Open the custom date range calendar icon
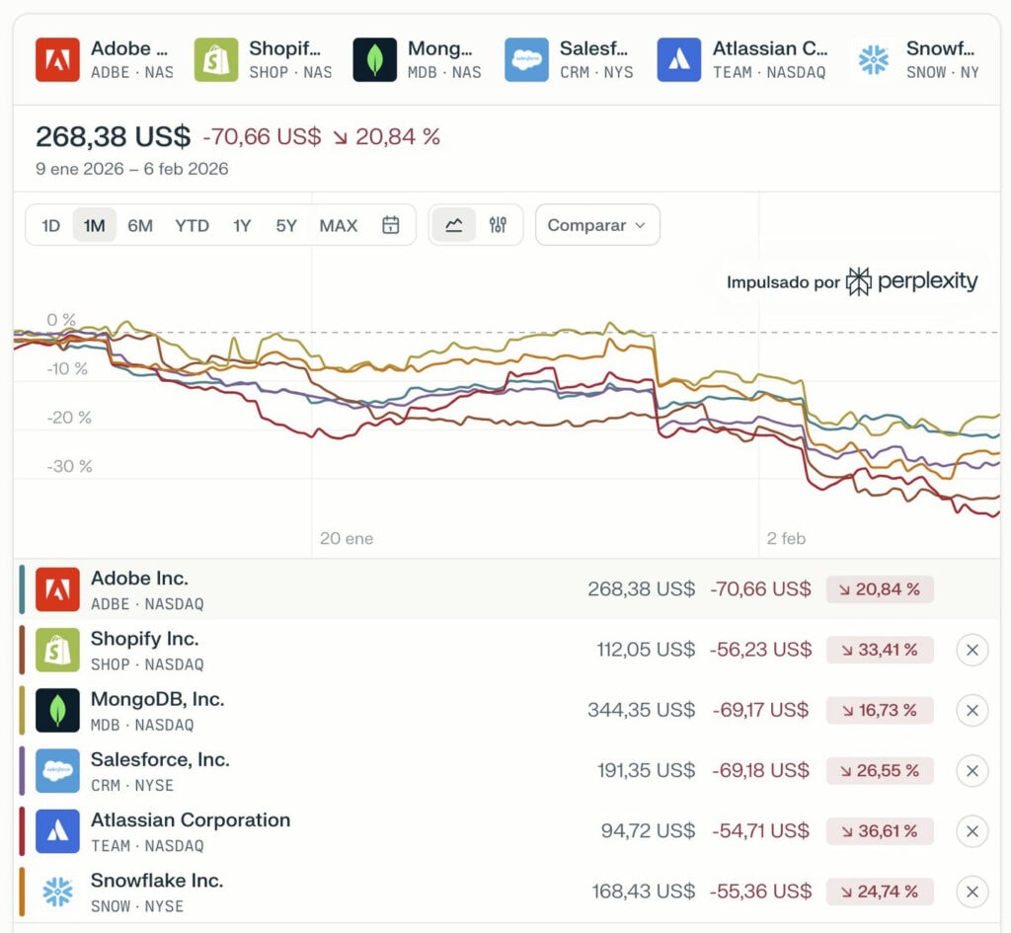Viewport: 1011px width, 933px height. click(x=391, y=225)
